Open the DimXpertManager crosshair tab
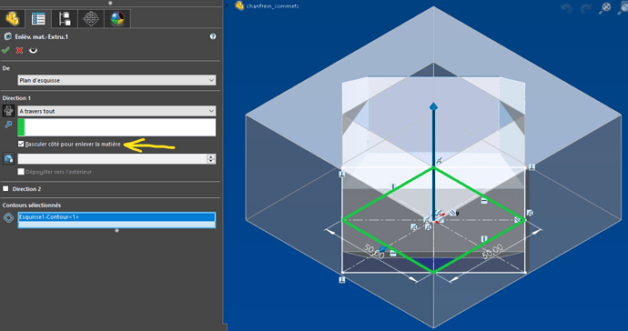 (91, 18)
